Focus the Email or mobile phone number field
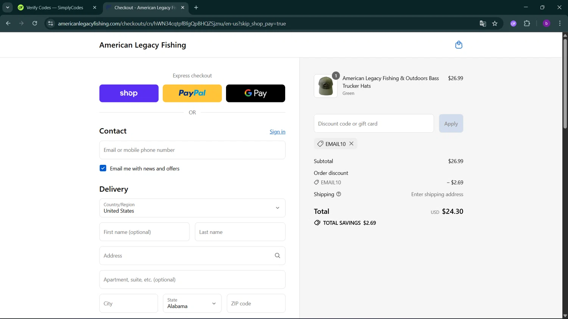The height and width of the screenshot is (319, 568). pyautogui.click(x=192, y=150)
